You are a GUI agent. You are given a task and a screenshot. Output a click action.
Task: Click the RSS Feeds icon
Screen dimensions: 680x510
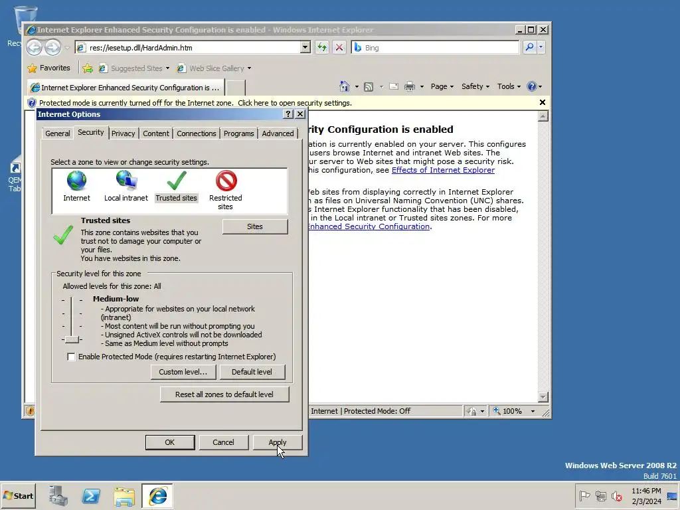click(x=368, y=87)
